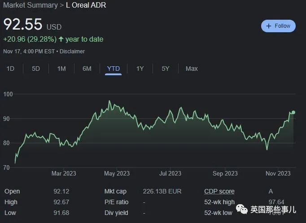
Task: Open the Disclaimer link
Action: click(72, 51)
